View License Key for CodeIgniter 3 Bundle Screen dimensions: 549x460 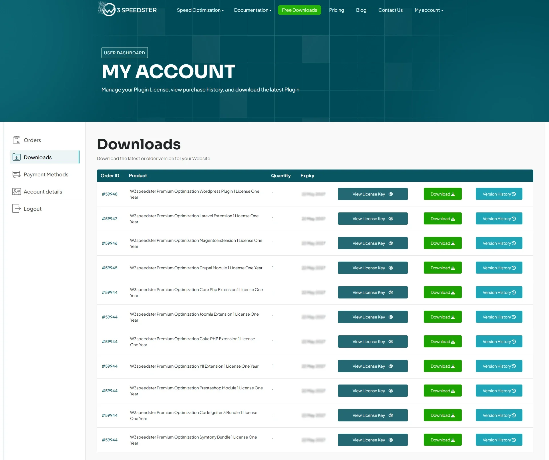(x=373, y=415)
